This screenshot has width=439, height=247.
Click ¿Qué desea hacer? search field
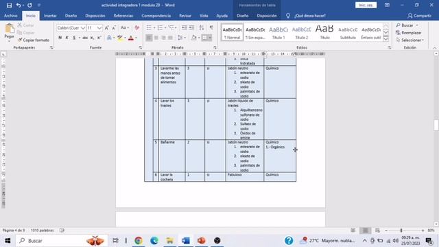coord(309,16)
